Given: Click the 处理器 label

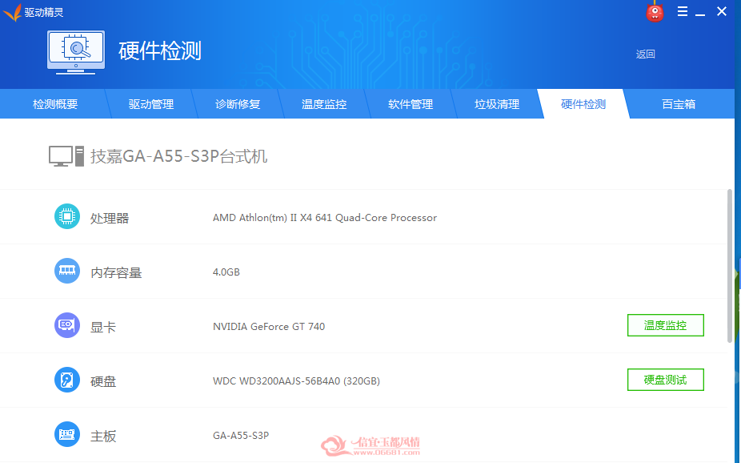Looking at the screenshot, I should [110, 218].
